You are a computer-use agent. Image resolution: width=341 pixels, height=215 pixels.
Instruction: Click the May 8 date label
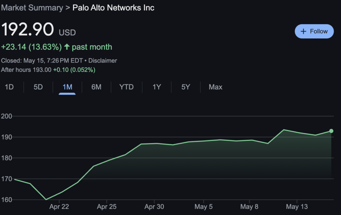coord(249,207)
